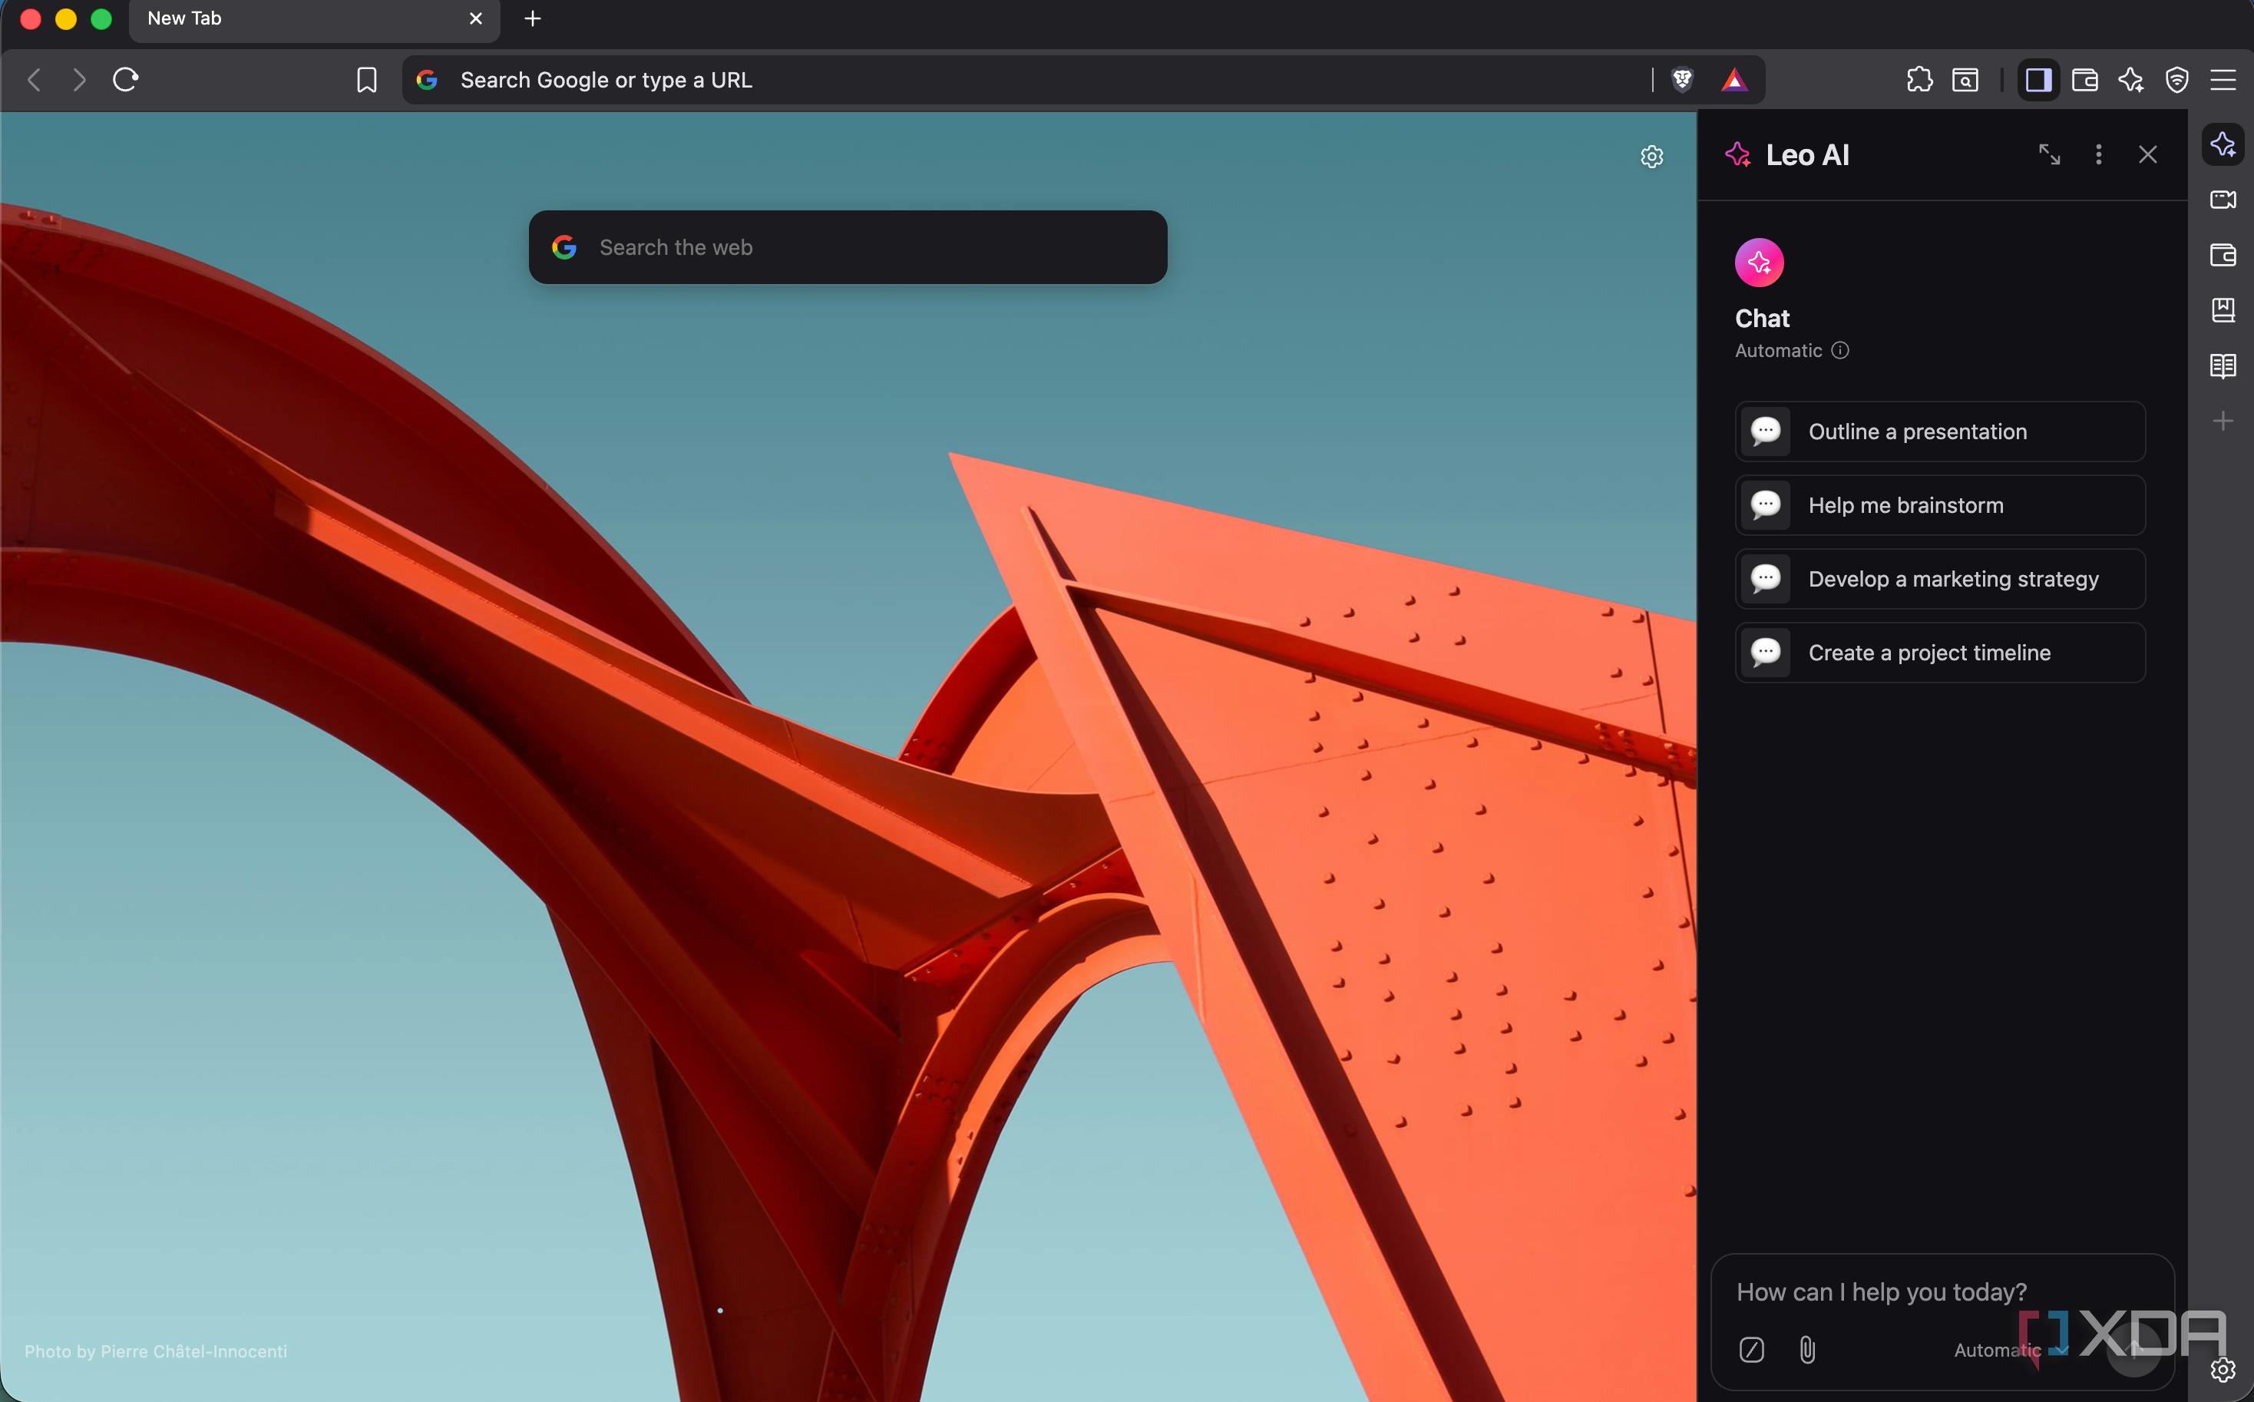This screenshot has height=1402, width=2254.
Task: Open the hamburger main menu
Action: [2223, 80]
